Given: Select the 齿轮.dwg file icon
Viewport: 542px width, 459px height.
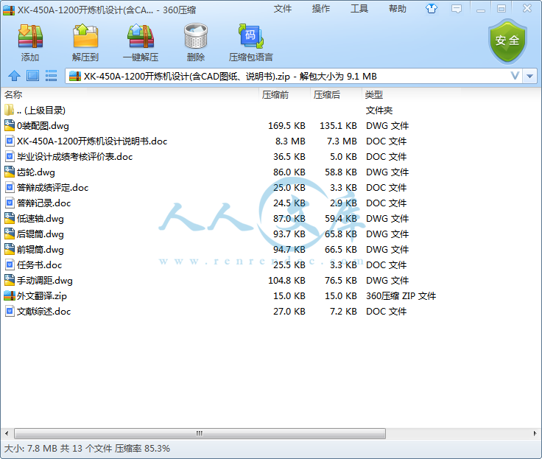Looking at the screenshot, I should click(x=10, y=172).
